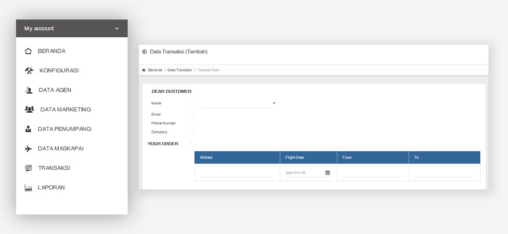Focus the To input field

coord(444,173)
